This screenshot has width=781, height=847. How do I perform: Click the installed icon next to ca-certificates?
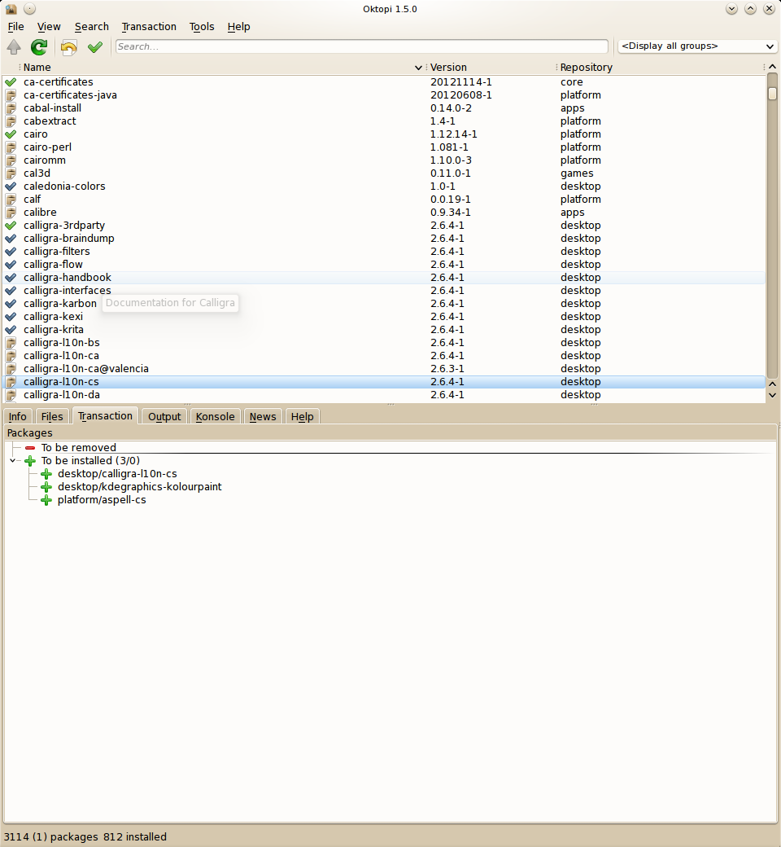click(x=11, y=82)
